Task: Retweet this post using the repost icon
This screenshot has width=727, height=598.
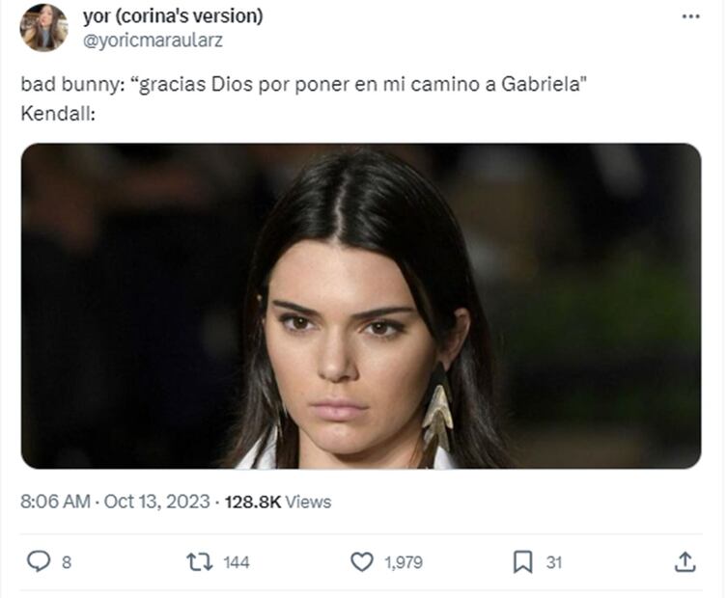Action: pos(199,562)
